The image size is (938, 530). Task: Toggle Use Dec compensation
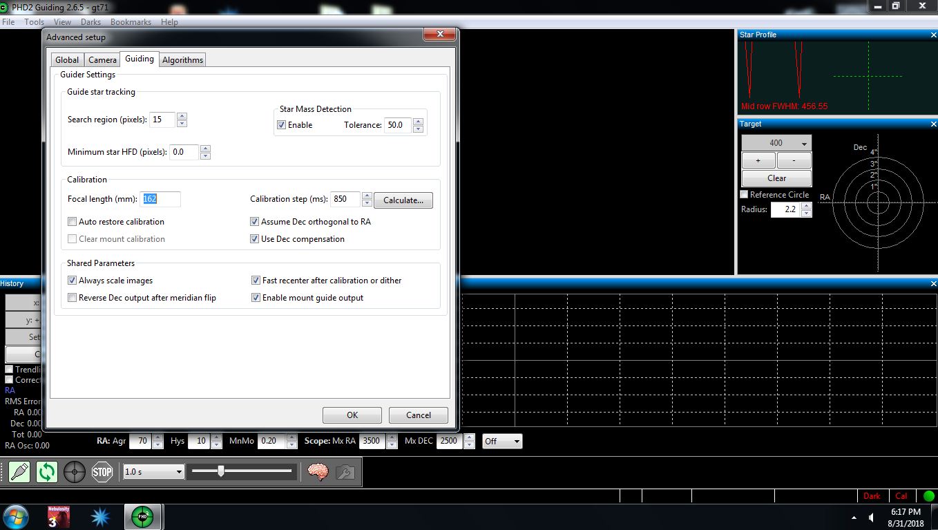click(255, 239)
